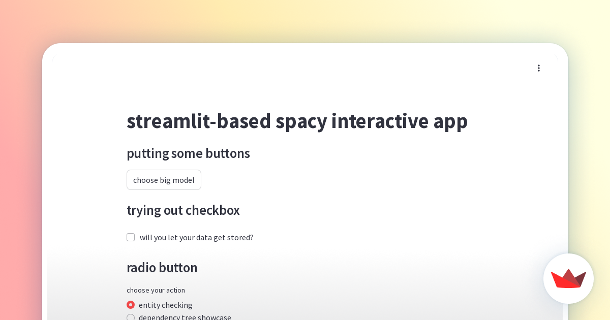This screenshot has width=610, height=320.
Task: Click the 'trying out checkbox' heading
Action: click(x=183, y=210)
